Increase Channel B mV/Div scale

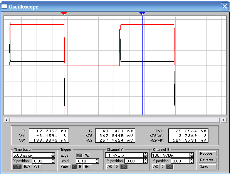click(x=191, y=154)
